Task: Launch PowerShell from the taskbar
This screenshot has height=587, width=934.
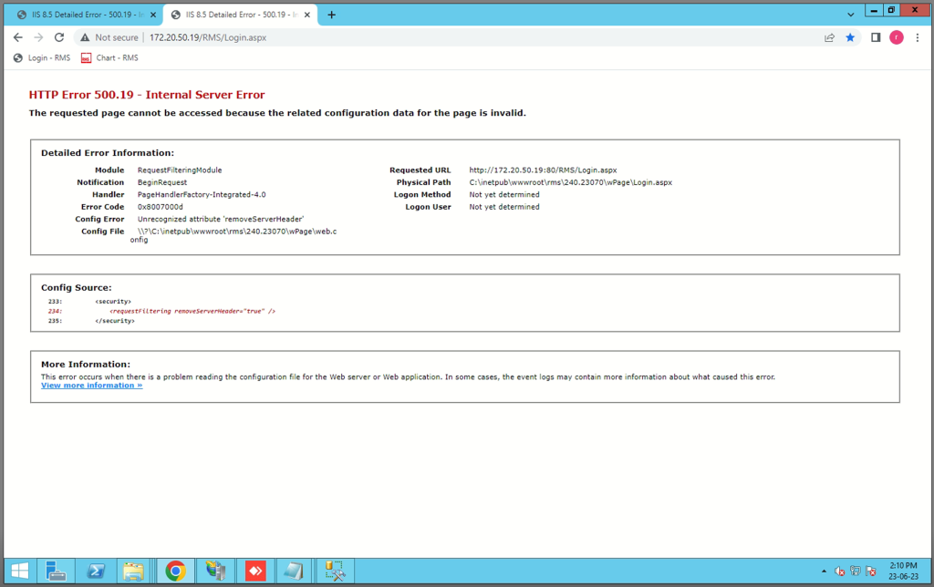Action: (x=95, y=571)
